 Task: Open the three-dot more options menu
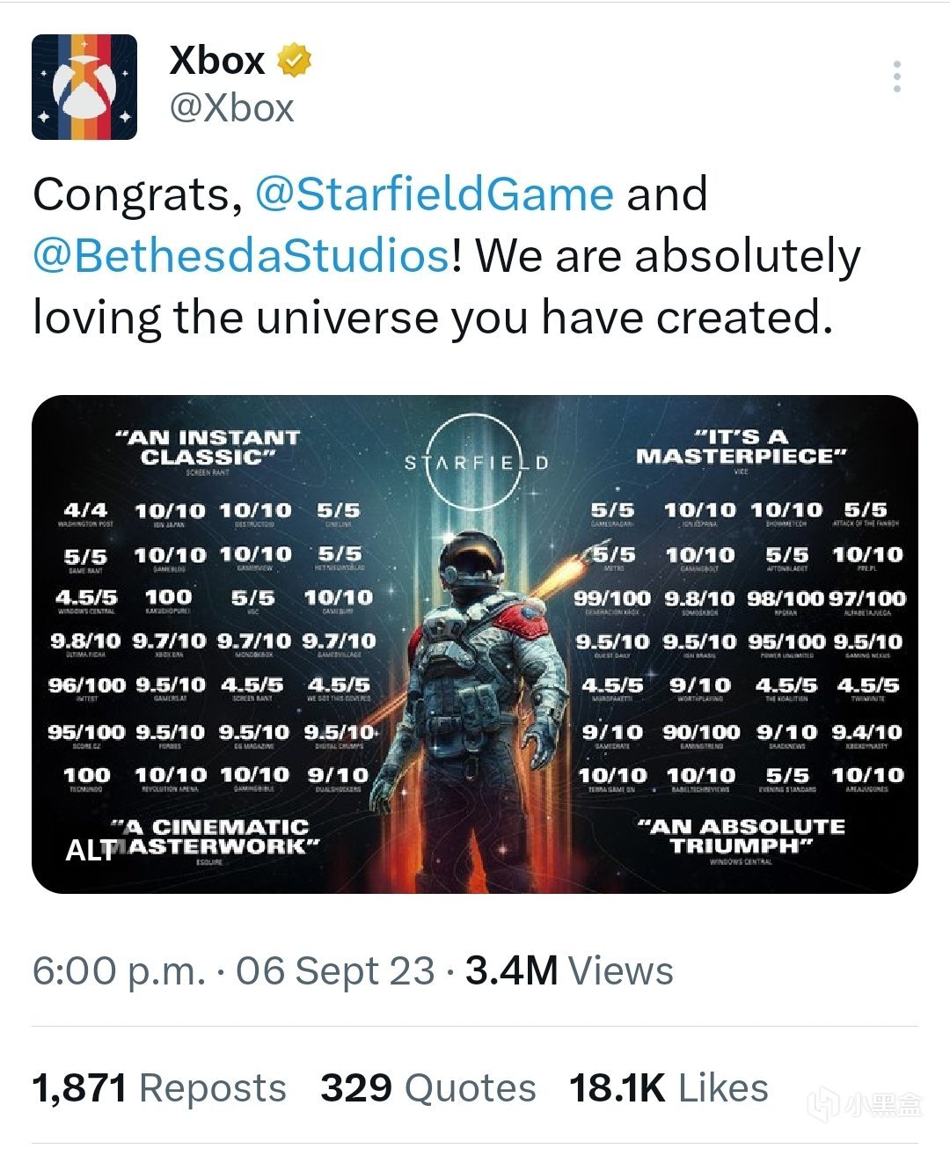pos(896,77)
